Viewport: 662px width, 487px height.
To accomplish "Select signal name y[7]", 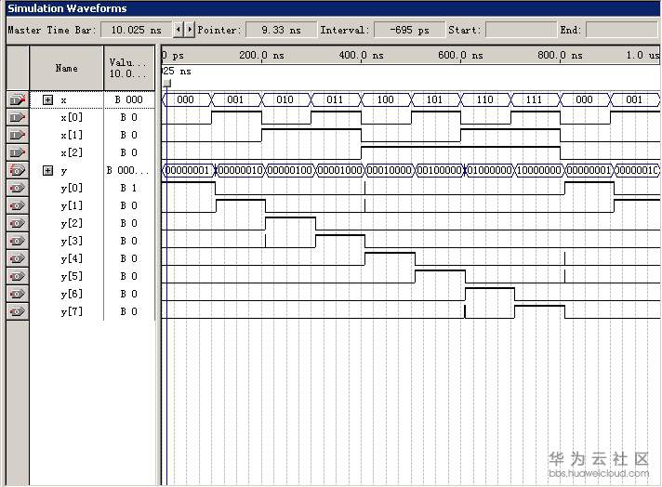I will click(72, 311).
